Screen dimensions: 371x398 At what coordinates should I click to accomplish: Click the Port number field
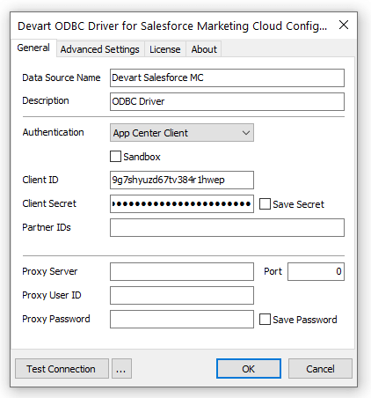[x=316, y=271]
